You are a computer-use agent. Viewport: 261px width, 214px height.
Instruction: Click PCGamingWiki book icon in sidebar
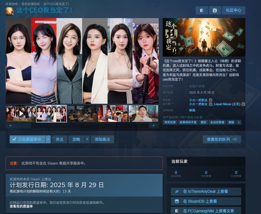[x=177, y=211]
